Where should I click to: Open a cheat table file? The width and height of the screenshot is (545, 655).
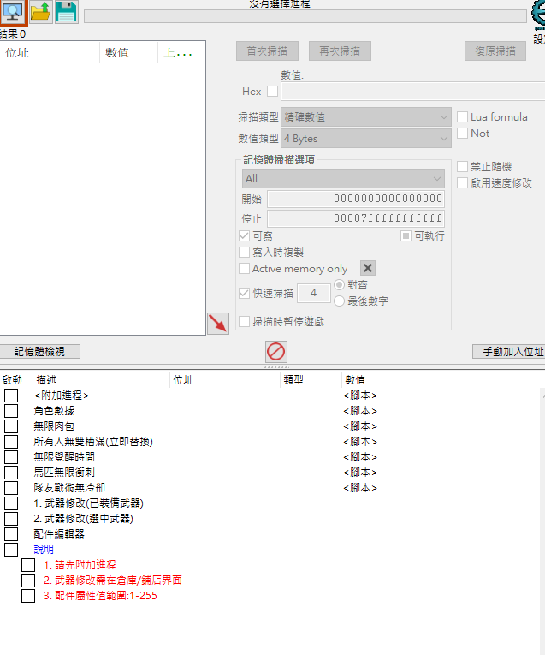(40, 12)
